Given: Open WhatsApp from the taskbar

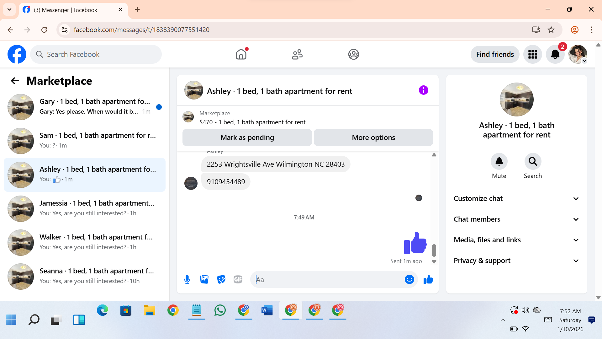Looking at the screenshot, I should [220, 311].
